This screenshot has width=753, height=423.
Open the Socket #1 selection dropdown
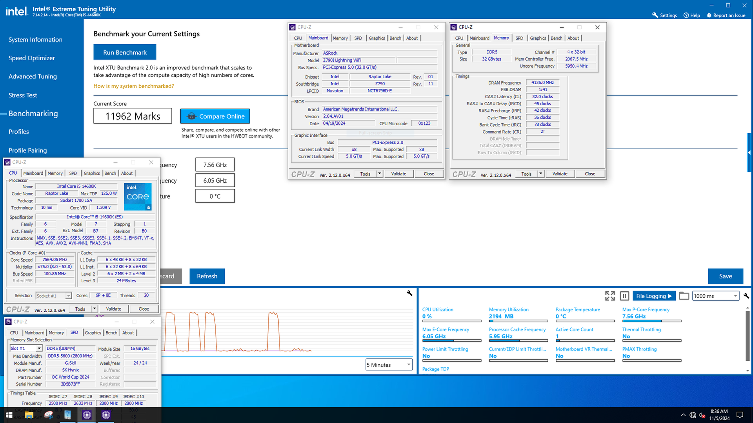pos(54,296)
